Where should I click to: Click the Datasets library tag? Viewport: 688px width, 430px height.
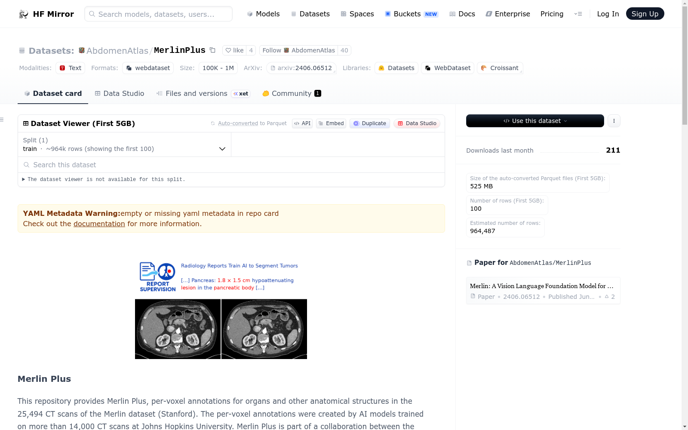pyautogui.click(x=396, y=68)
